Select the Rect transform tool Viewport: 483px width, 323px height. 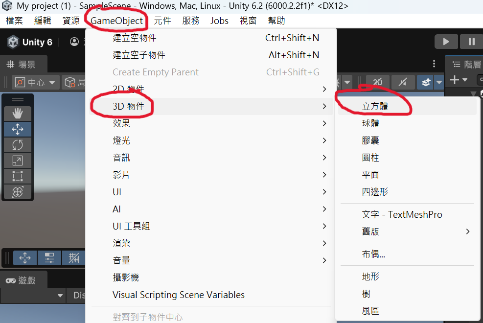18,176
